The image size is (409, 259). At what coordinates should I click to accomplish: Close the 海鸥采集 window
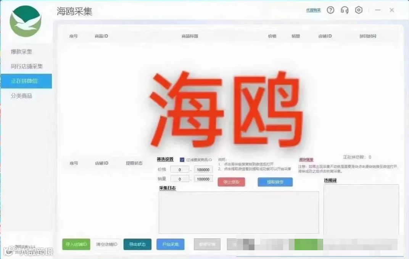[392, 10]
